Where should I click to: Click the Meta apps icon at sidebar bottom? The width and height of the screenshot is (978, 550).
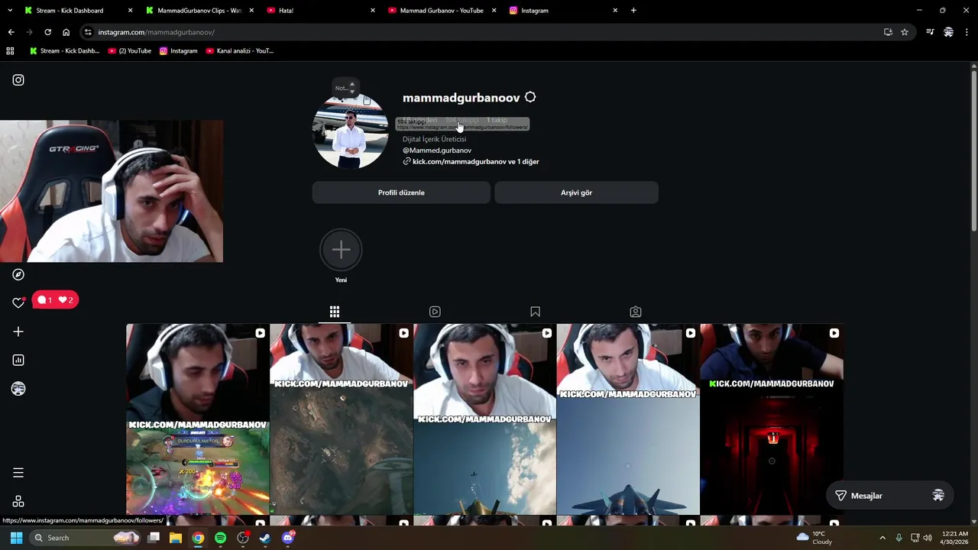pos(18,501)
